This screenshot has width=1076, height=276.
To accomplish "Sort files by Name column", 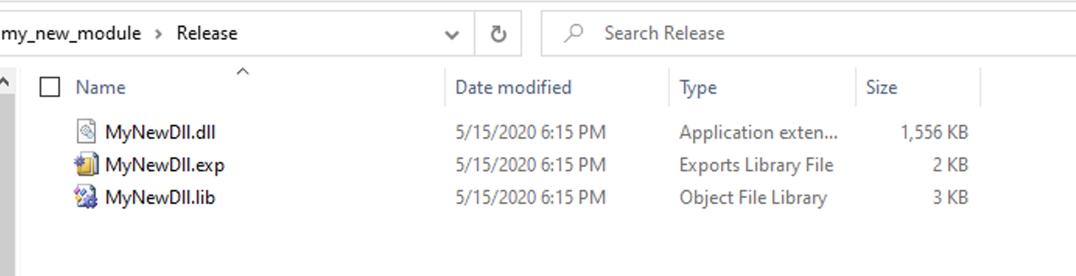I will tap(100, 88).
